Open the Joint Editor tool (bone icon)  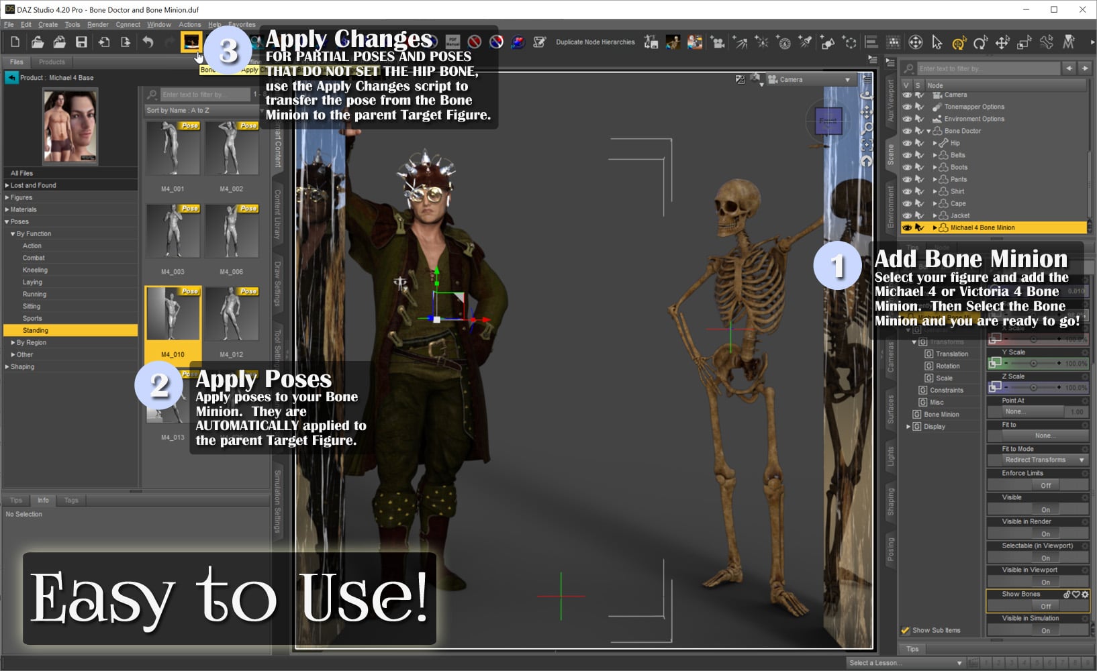tap(1047, 42)
